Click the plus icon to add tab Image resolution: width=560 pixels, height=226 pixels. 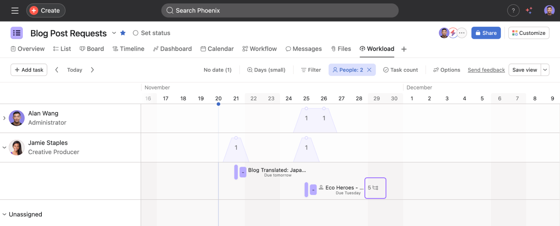pyautogui.click(x=404, y=49)
